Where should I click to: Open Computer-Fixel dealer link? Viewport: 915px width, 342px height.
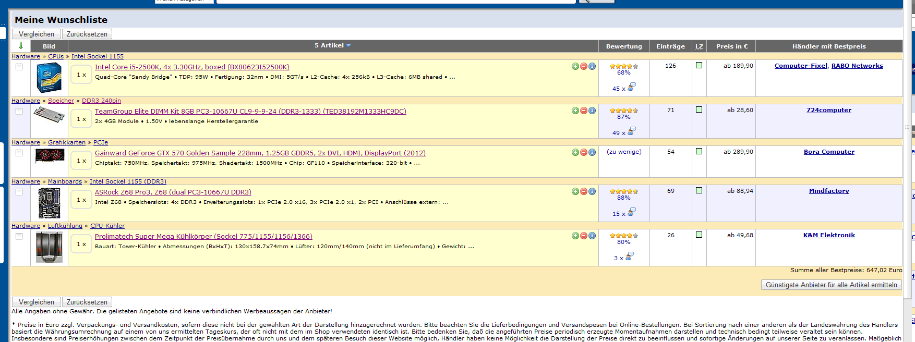[801, 66]
